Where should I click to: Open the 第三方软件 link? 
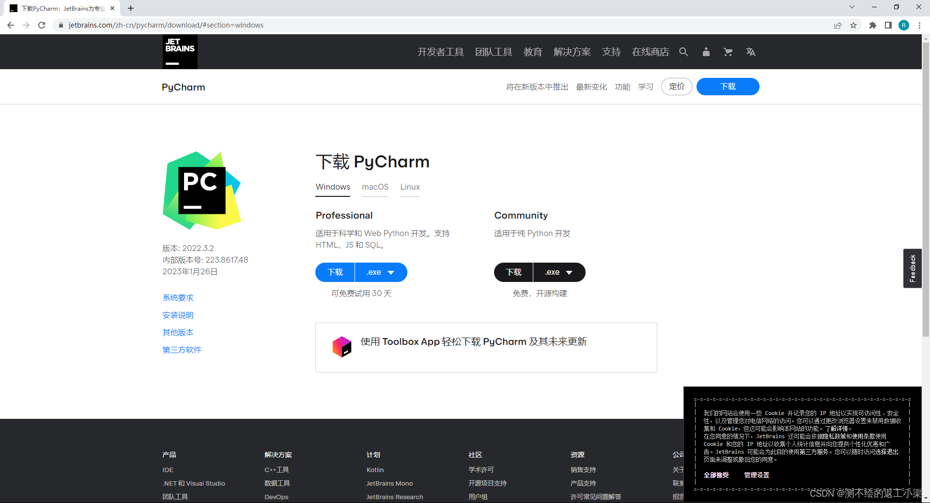tap(182, 350)
